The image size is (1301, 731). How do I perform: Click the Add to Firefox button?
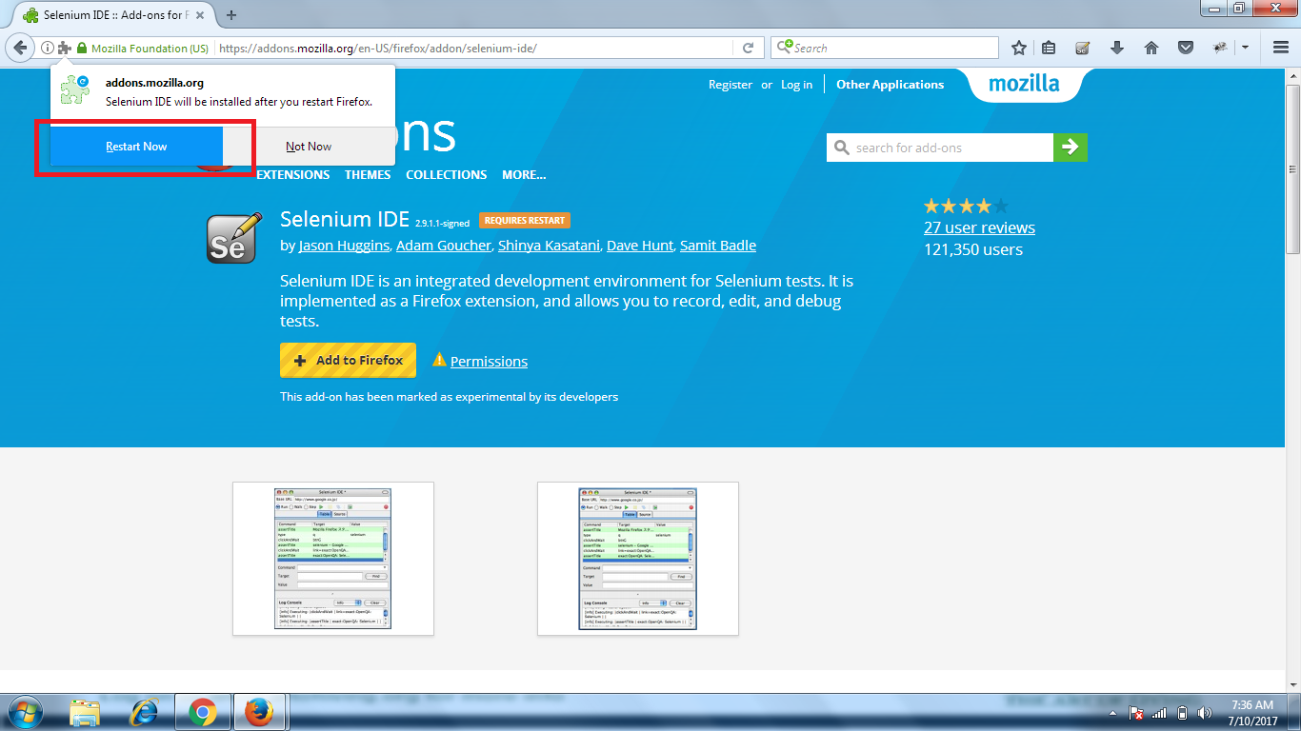pos(348,361)
